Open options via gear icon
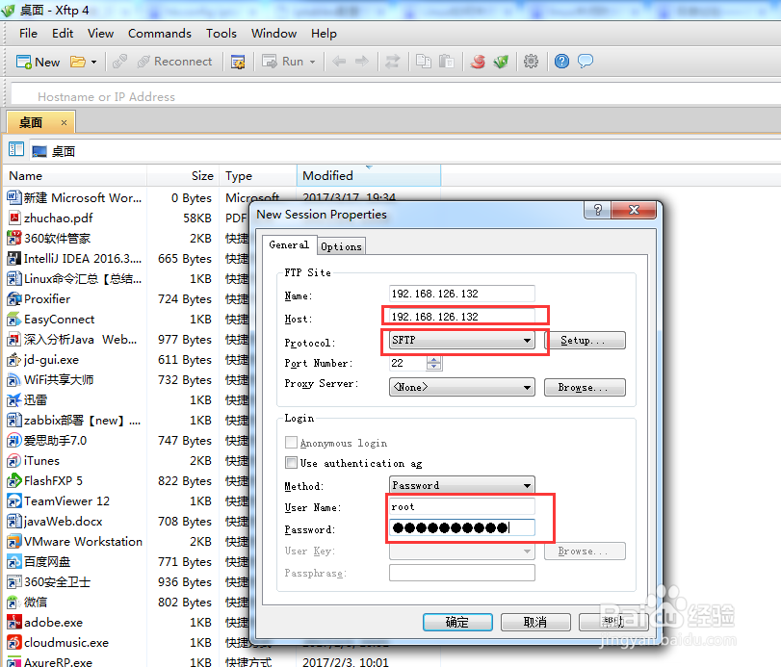 [x=531, y=62]
